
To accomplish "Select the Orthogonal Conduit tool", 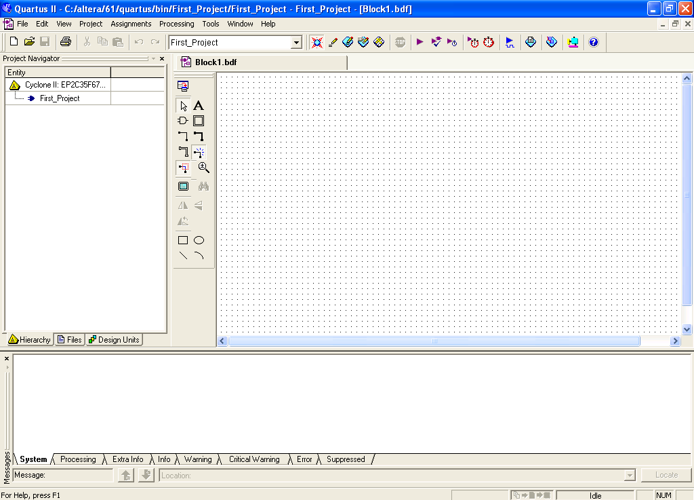I will tap(183, 152).
